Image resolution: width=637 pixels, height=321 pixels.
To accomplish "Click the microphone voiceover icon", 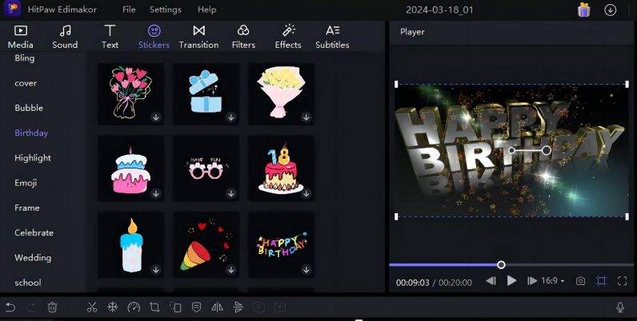I will click(x=620, y=307).
